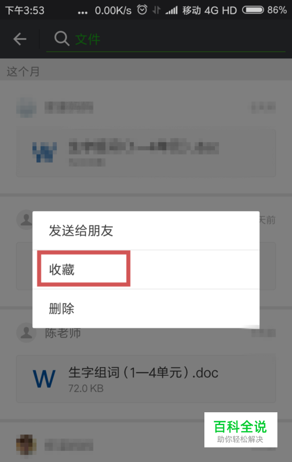Tap the Word icon of 生字组词 file

[x=44, y=378]
